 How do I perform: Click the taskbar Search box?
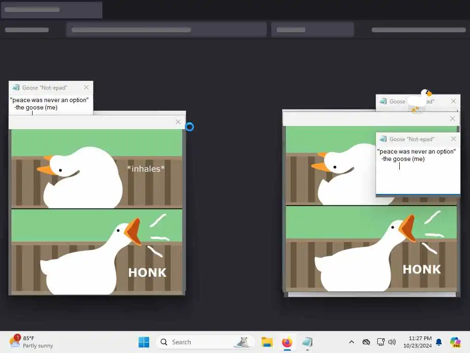tap(205, 342)
